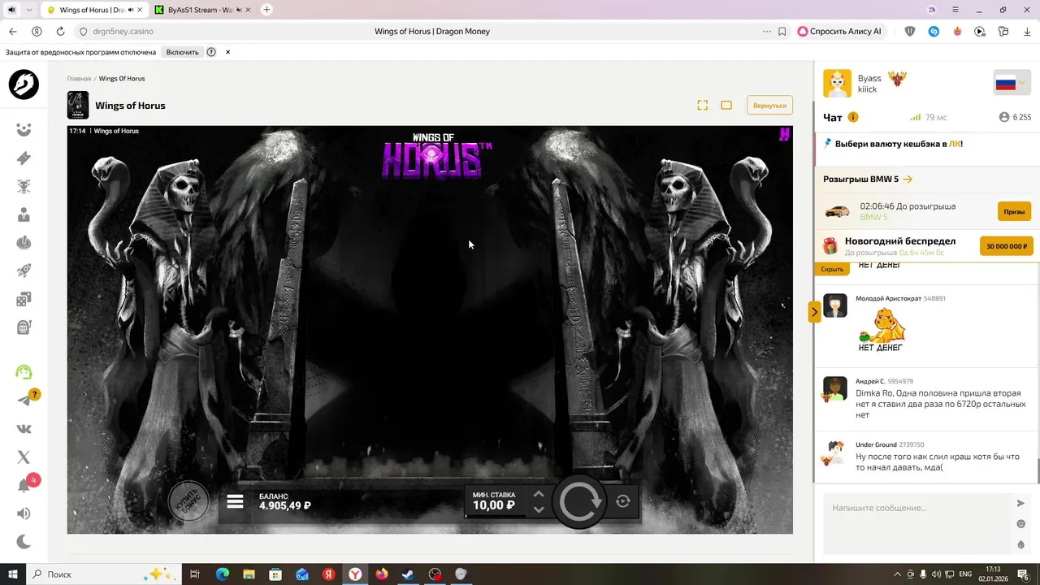Switch to theater view rectangle icon
The image size is (1040, 585).
[726, 105]
